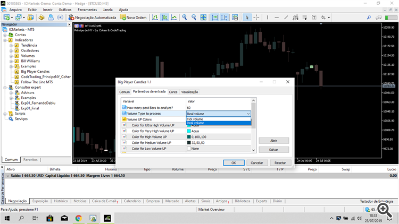Viewport: 399px width, 224px height.
Task: Select the line chart type icon
Action: 174,18
